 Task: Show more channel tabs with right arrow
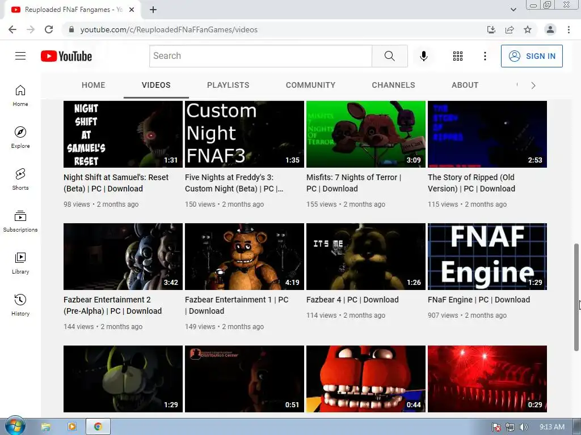pyautogui.click(x=533, y=86)
